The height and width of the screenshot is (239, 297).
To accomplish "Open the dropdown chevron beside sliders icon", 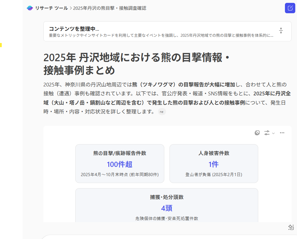I will click(273, 133).
